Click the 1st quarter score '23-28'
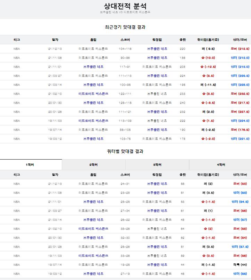The image size is (251, 280). [125, 193]
